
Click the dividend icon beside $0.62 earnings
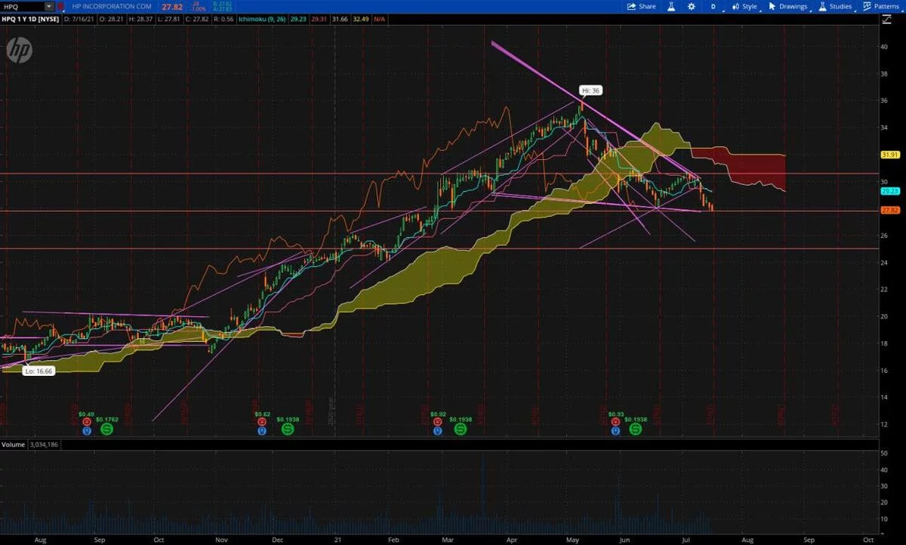pos(288,429)
